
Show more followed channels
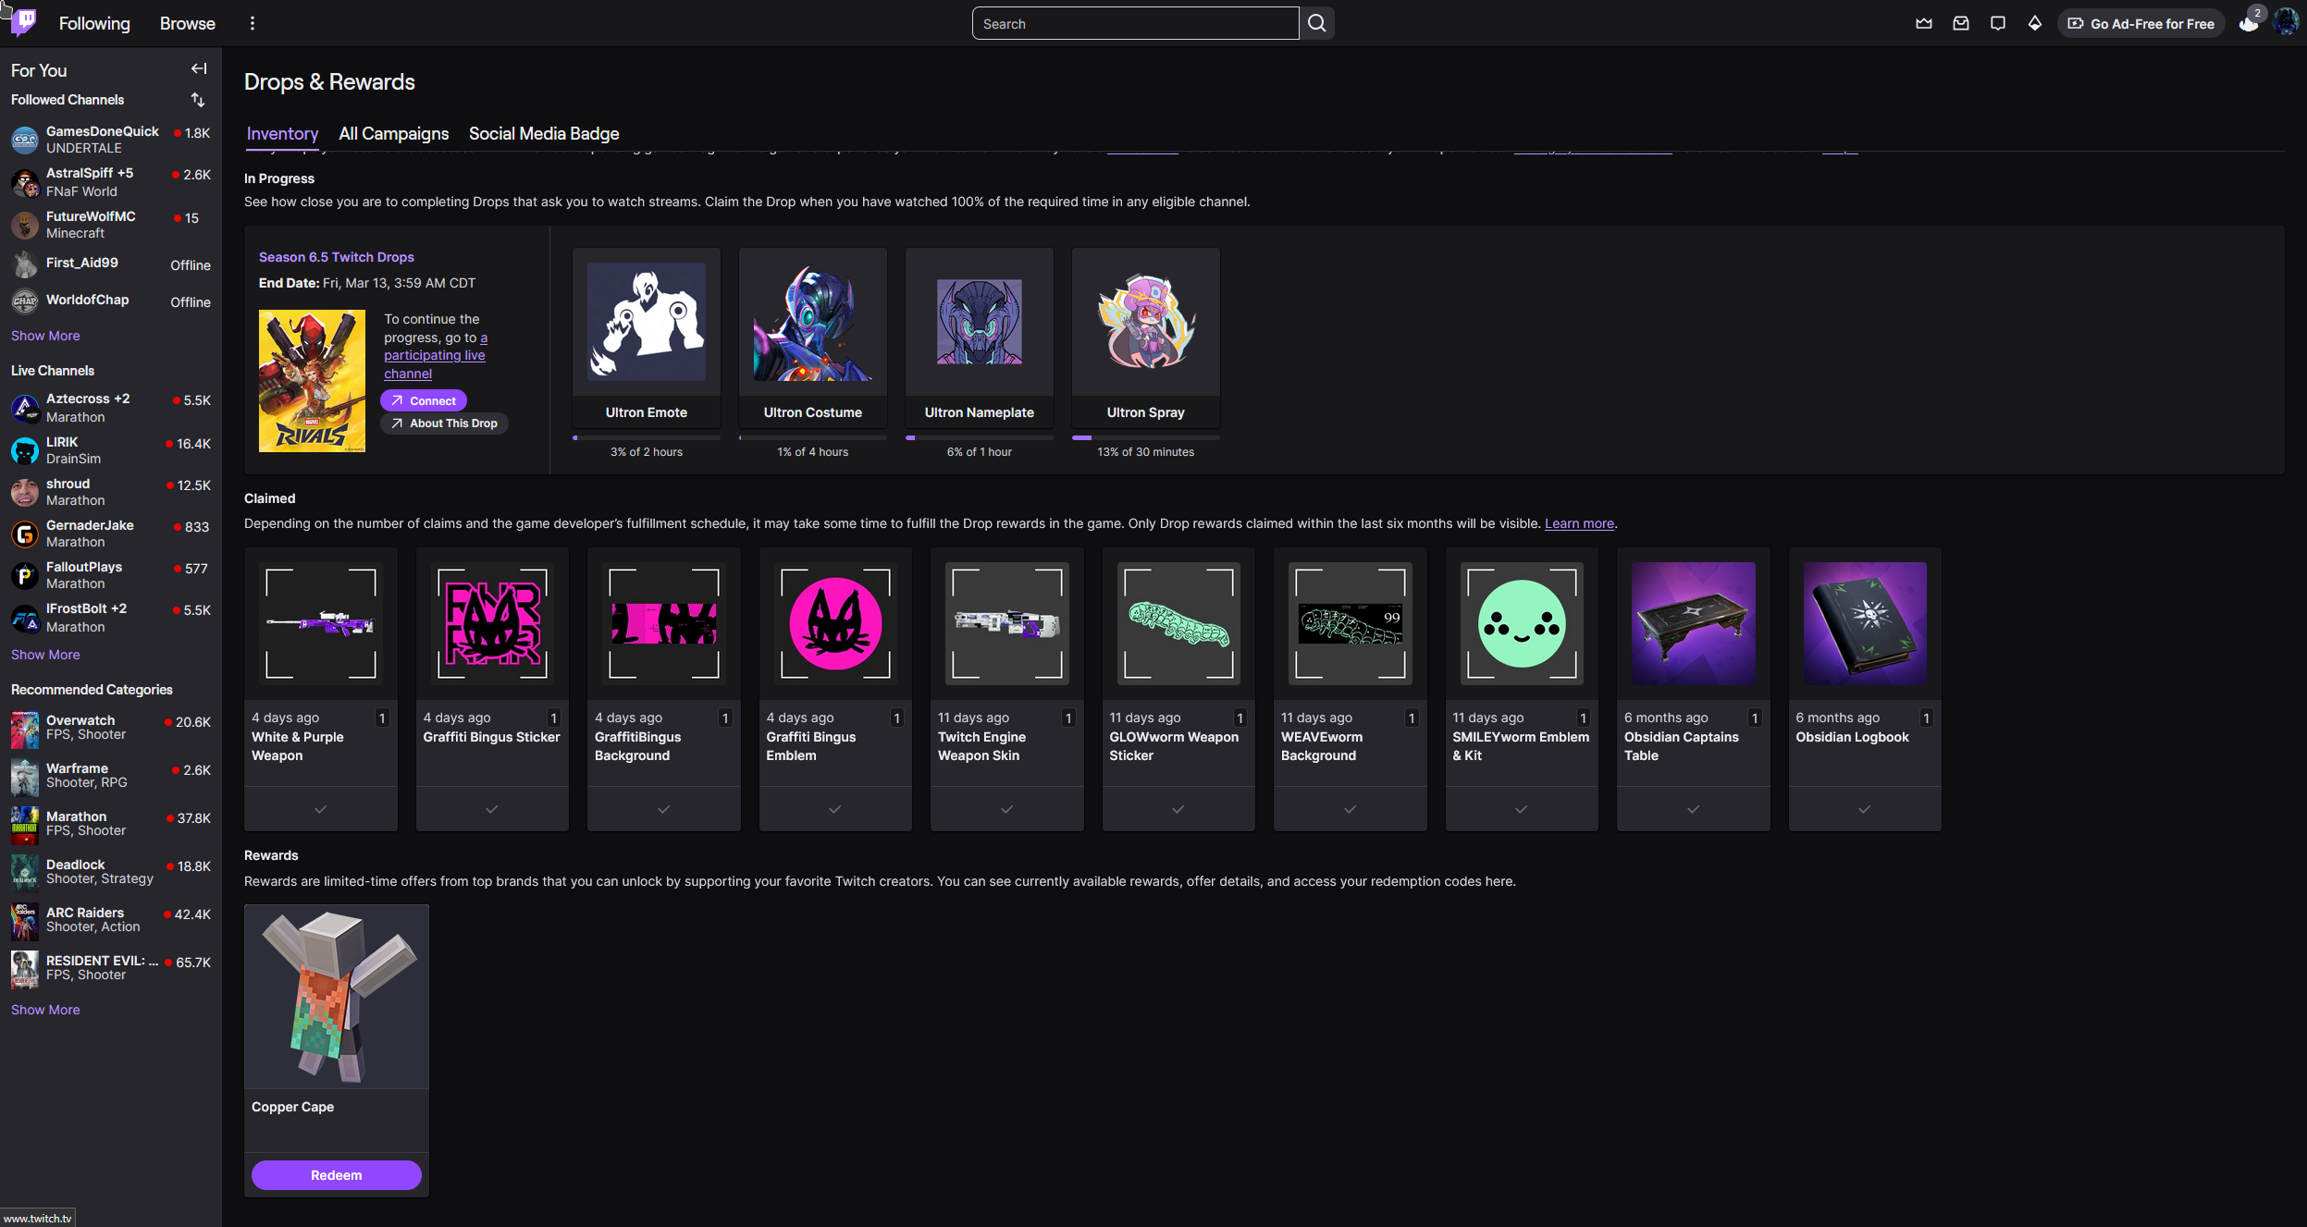pyautogui.click(x=45, y=336)
